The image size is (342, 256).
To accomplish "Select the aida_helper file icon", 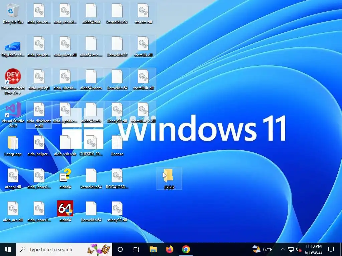I will (x=39, y=146).
